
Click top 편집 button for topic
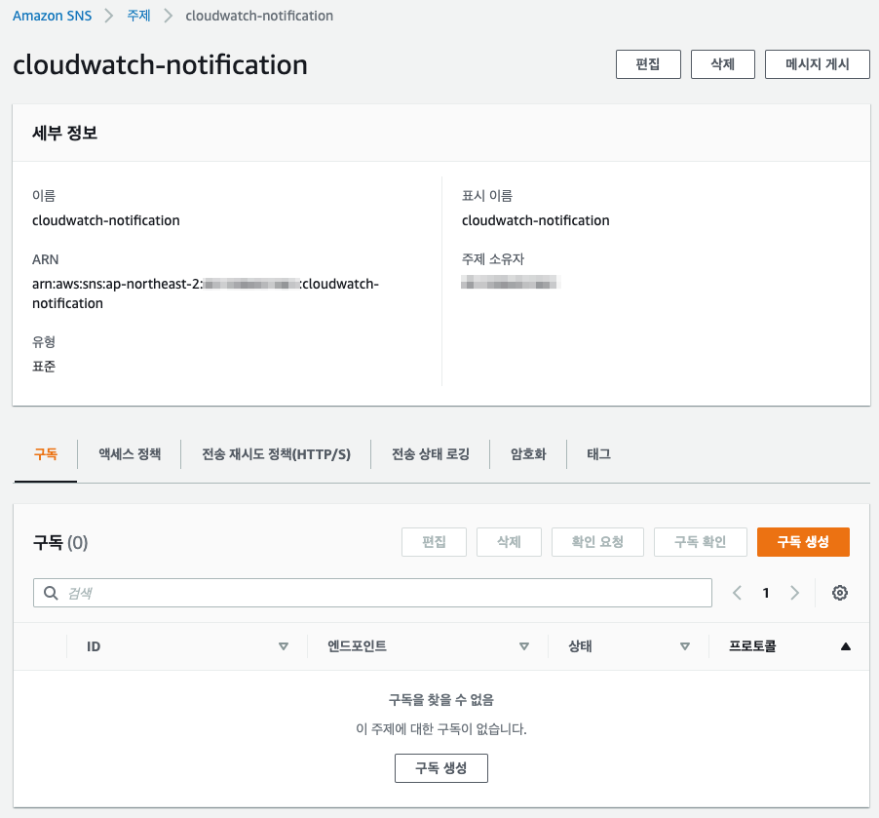[648, 64]
